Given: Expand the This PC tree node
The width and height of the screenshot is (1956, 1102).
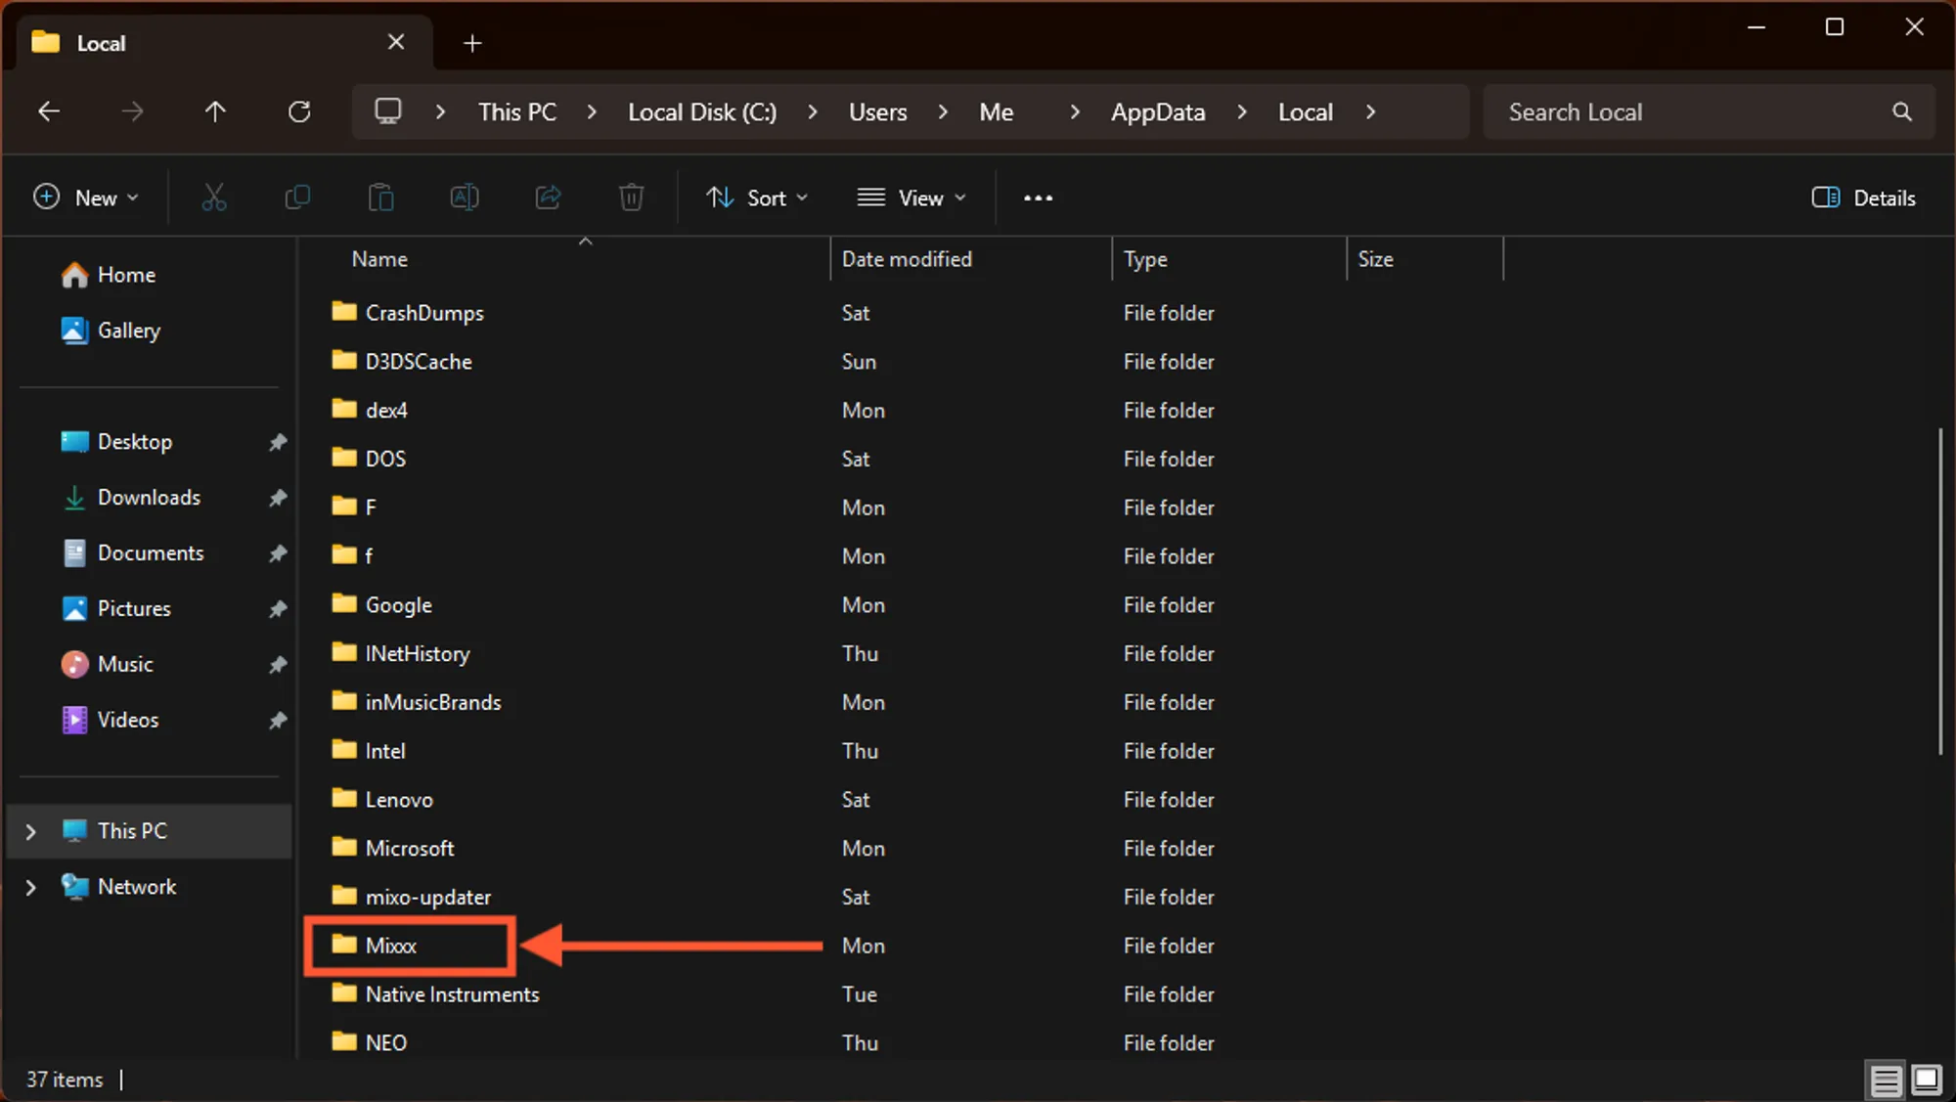Looking at the screenshot, I should pos(30,831).
